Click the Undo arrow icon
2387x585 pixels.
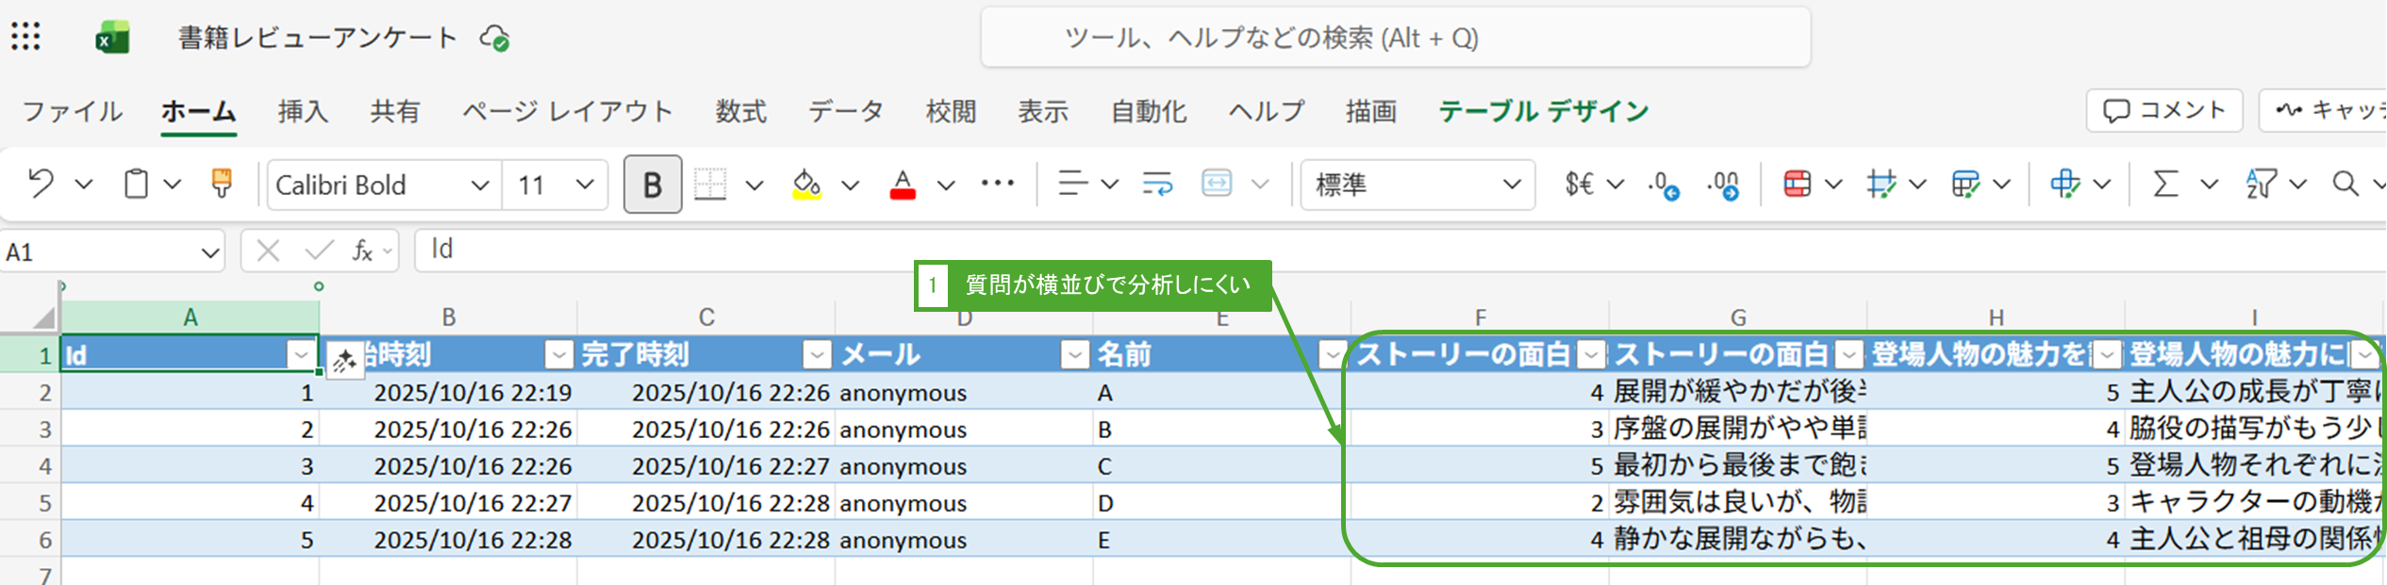pyautogui.click(x=41, y=183)
